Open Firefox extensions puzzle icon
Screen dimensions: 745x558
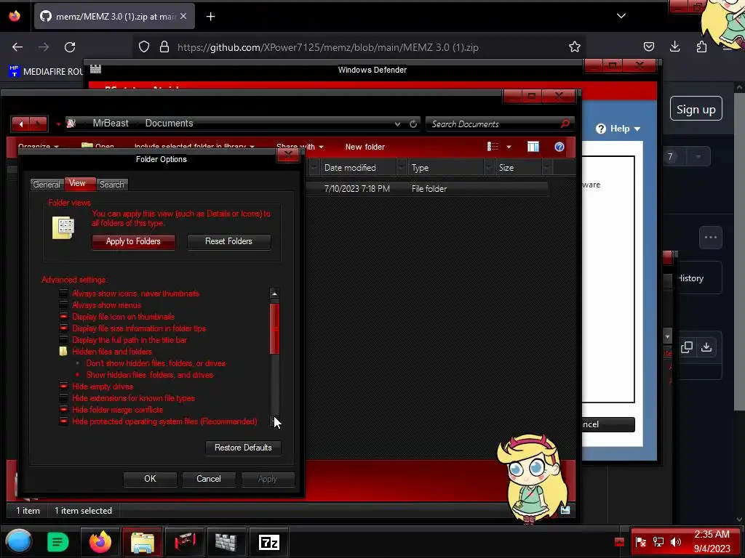tap(701, 46)
